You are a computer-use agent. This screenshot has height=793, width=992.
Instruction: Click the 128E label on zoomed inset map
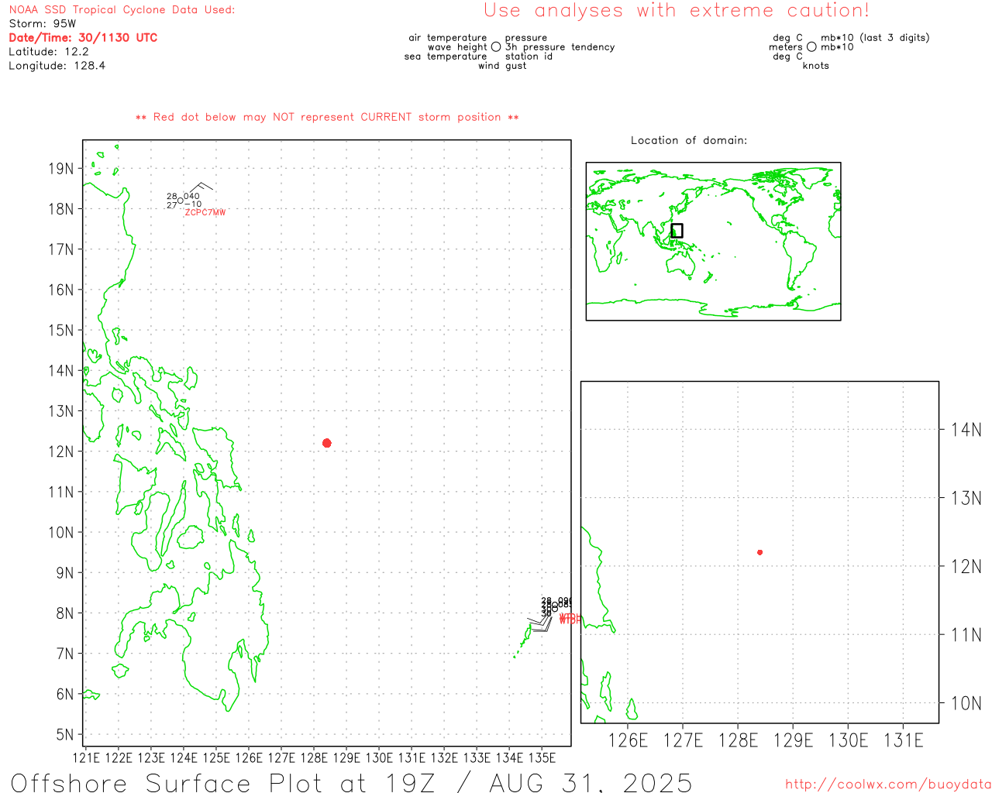(x=738, y=740)
